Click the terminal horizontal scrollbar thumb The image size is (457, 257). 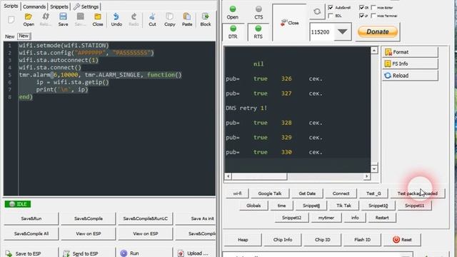tap(259, 176)
